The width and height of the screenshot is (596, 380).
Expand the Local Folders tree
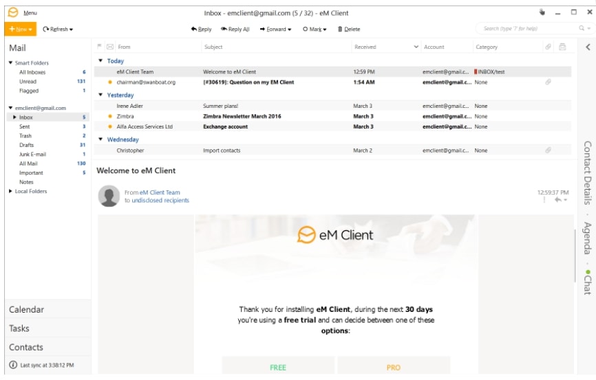[x=10, y=191]
